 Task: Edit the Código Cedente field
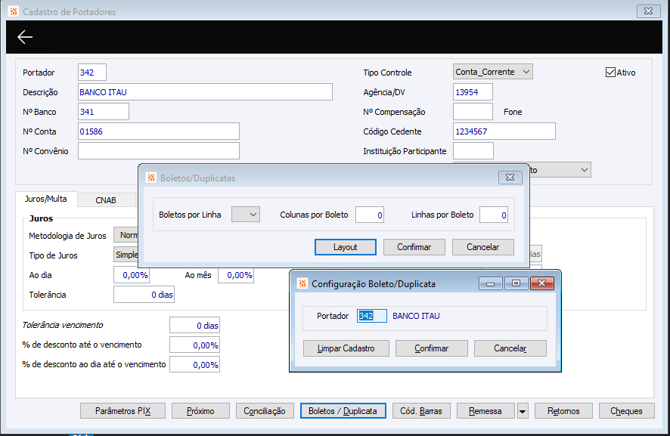504,131
